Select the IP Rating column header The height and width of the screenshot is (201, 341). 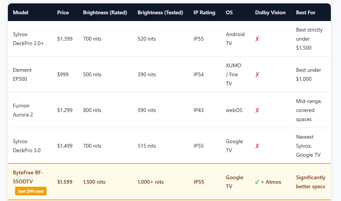click(204, 12)
